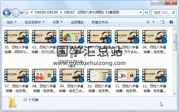Screen dimensions: 179x112
Task: Click file name 08、四柱八字基础篇：地支相
Action: click(44, 89)
